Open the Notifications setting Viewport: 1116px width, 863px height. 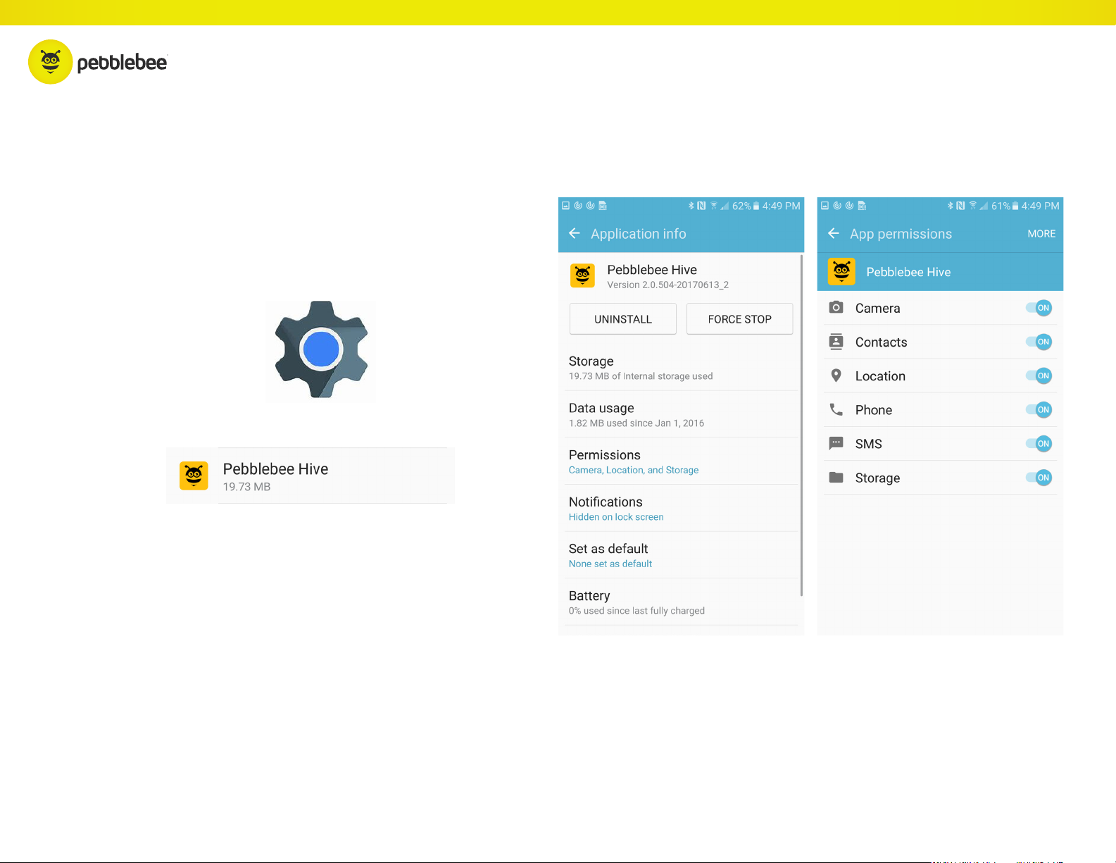pyautogui.click(x=680, y=509)
